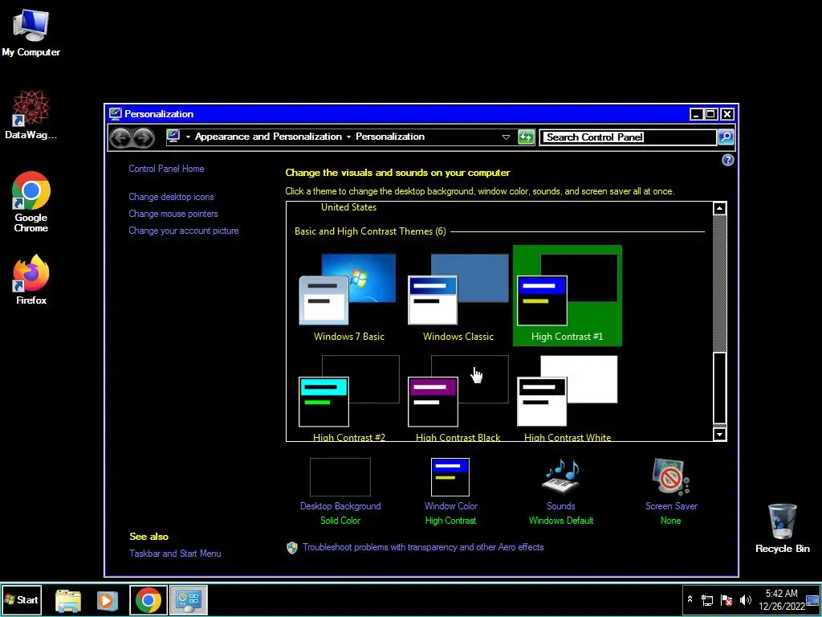
Task: Open help via the question mark icon
Action: pyautogui.click(x=727, y=160)
